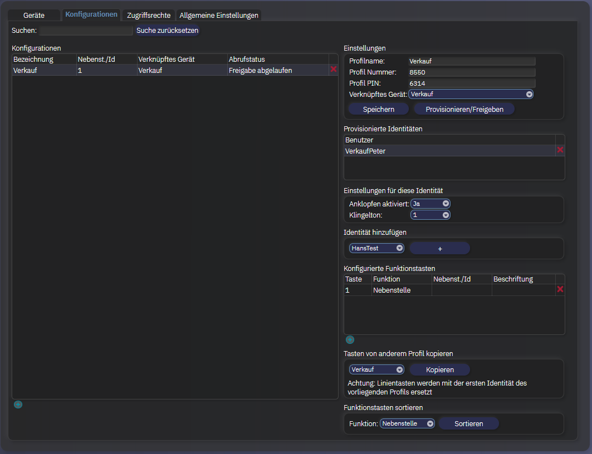Delete function key 1 Nebenstelle
This screenshot has height=454, width=592.
560,289
